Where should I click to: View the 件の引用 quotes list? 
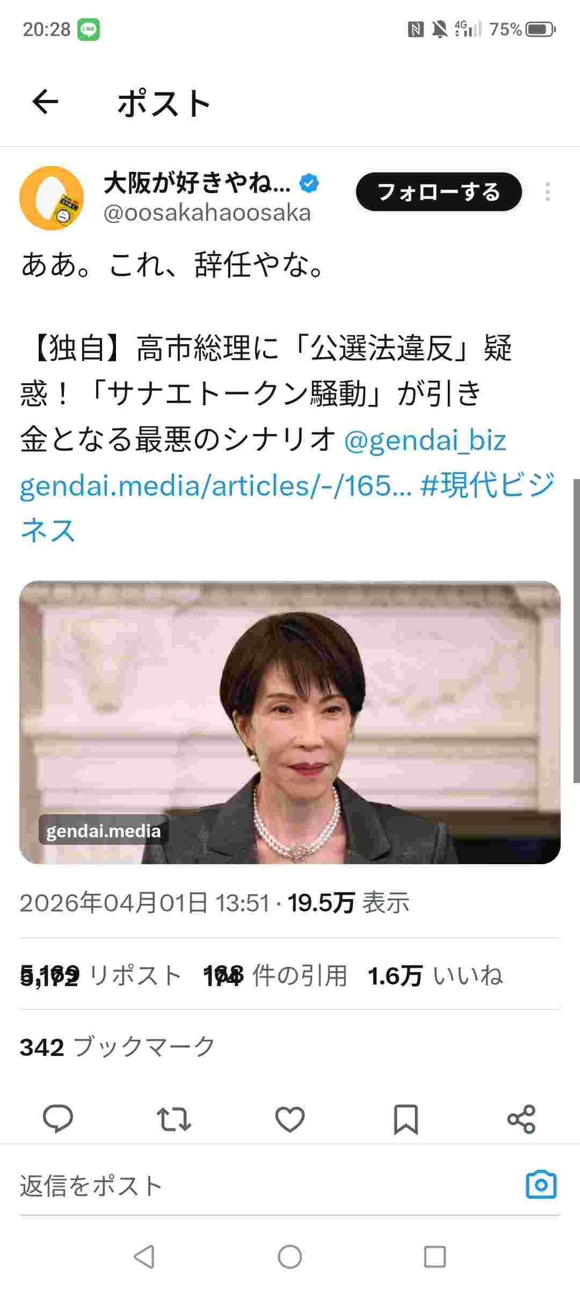[275, 975]
